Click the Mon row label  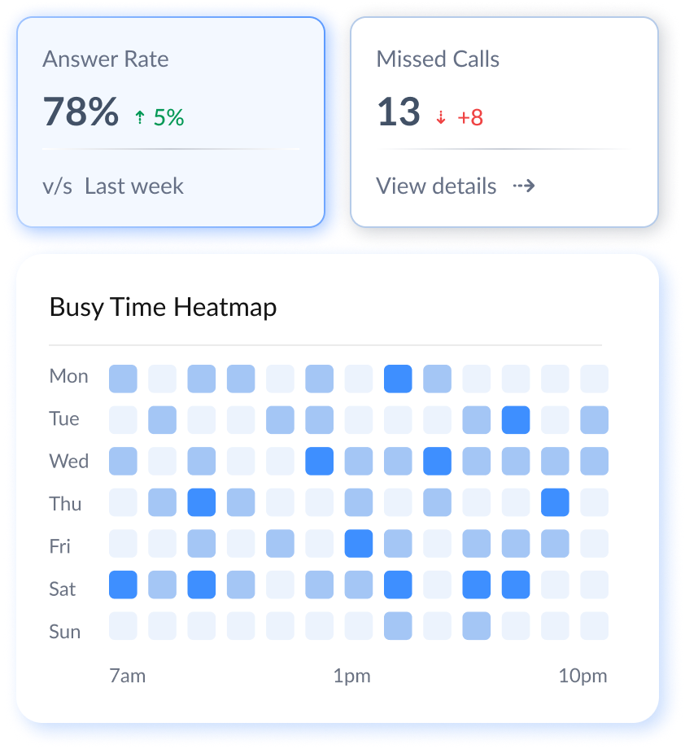tap(69, 377)
